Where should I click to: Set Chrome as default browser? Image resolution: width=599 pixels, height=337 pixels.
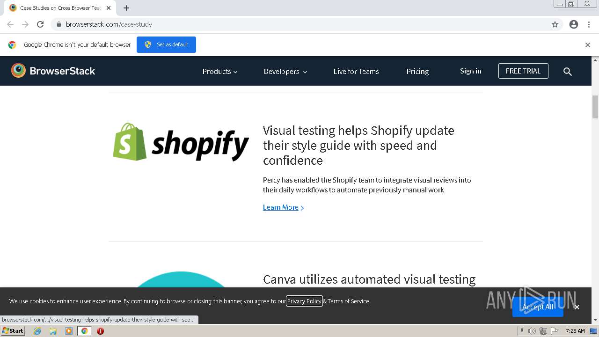pyautogui.click(x=166, y=44)
